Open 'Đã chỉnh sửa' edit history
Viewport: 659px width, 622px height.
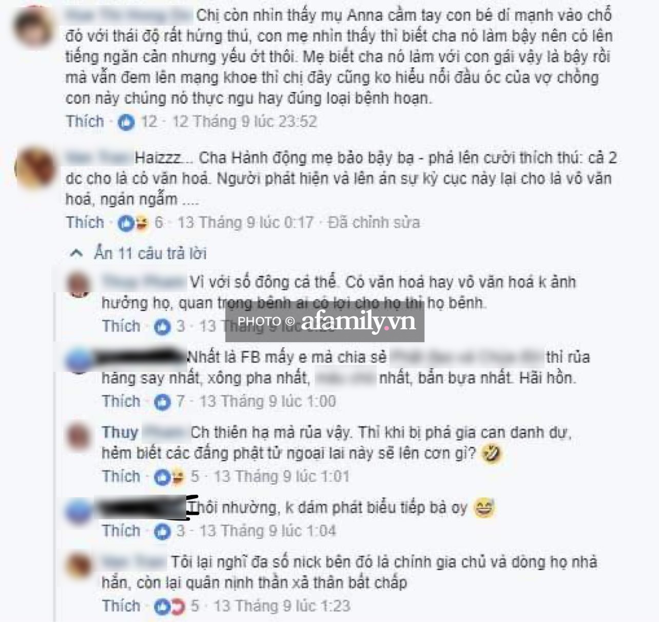pos(374,222)
